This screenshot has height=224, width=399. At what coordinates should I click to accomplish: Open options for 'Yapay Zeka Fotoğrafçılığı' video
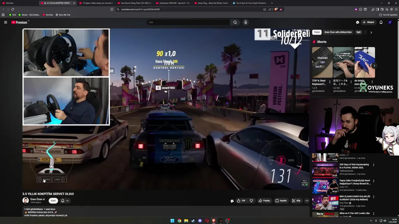(373, 181)
